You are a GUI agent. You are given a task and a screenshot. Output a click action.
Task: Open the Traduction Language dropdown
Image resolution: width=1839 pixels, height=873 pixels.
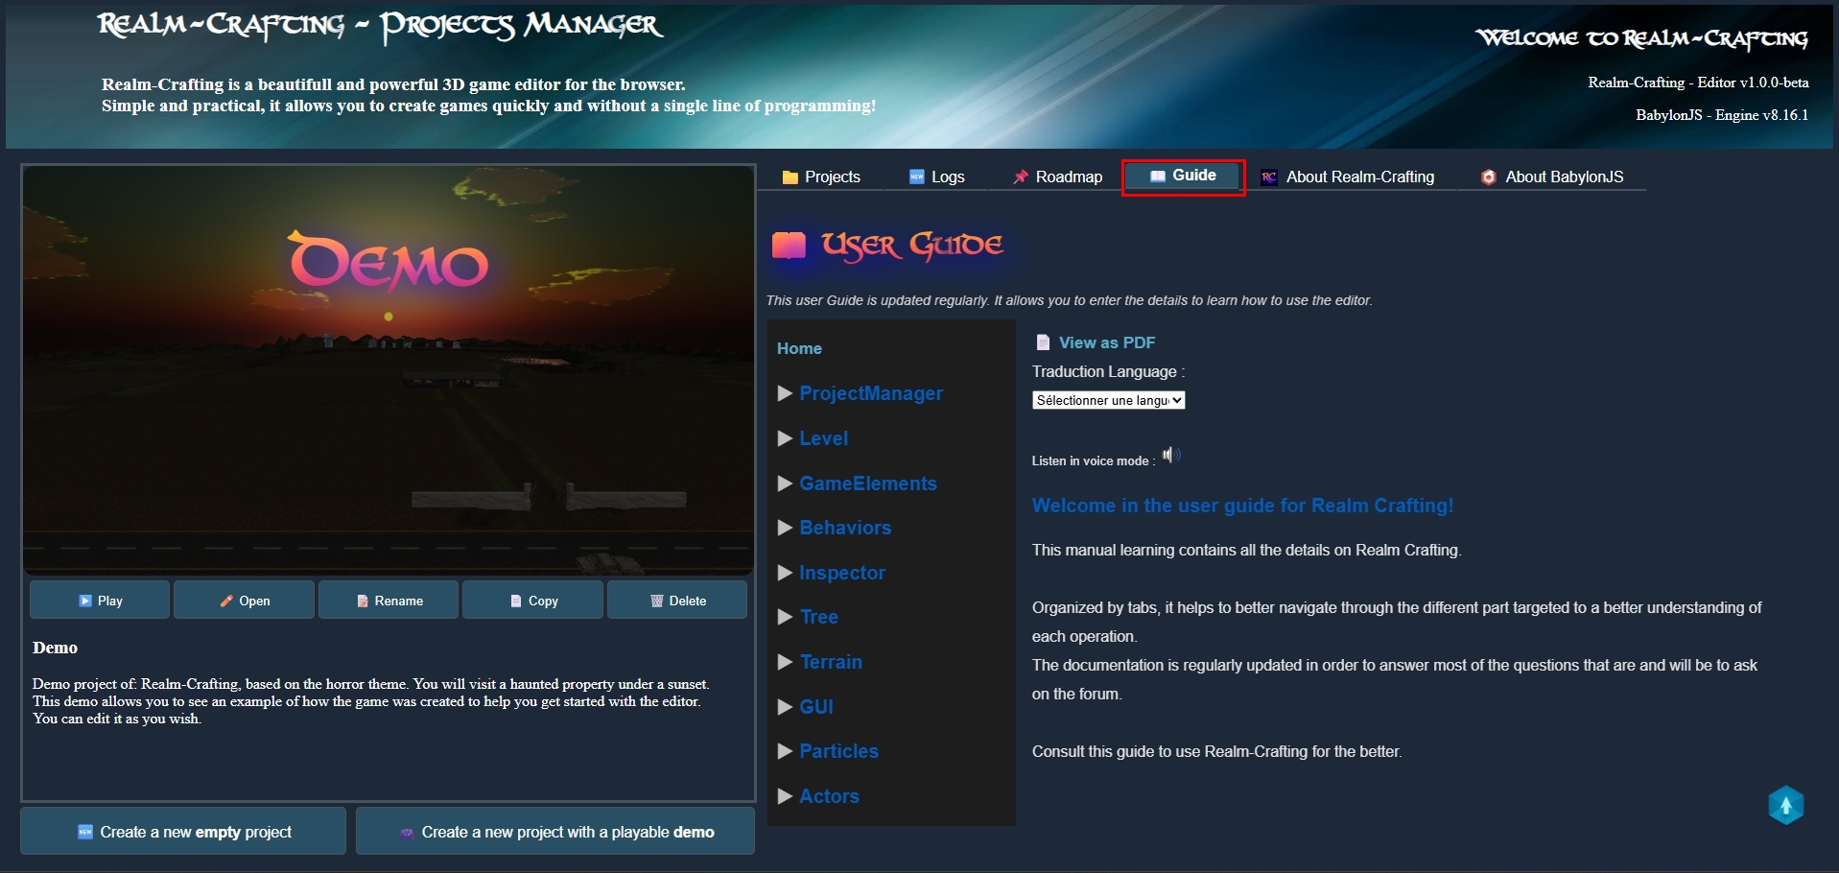click(x=1108, y=400)
